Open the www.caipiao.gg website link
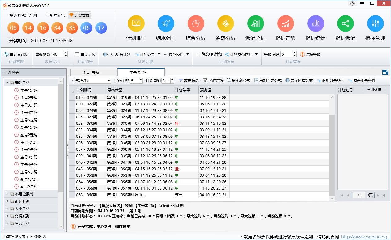Viewport: 391px width, 240px height. pos(364,237)
